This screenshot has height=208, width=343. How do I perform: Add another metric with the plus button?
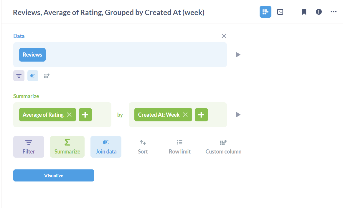click(85, 115)
